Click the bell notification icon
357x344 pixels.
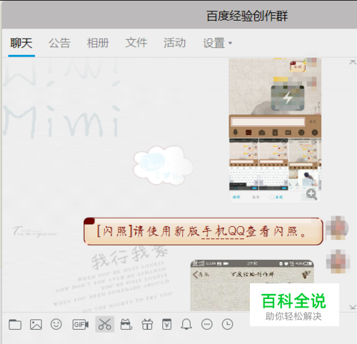click(x=186, y=324)
